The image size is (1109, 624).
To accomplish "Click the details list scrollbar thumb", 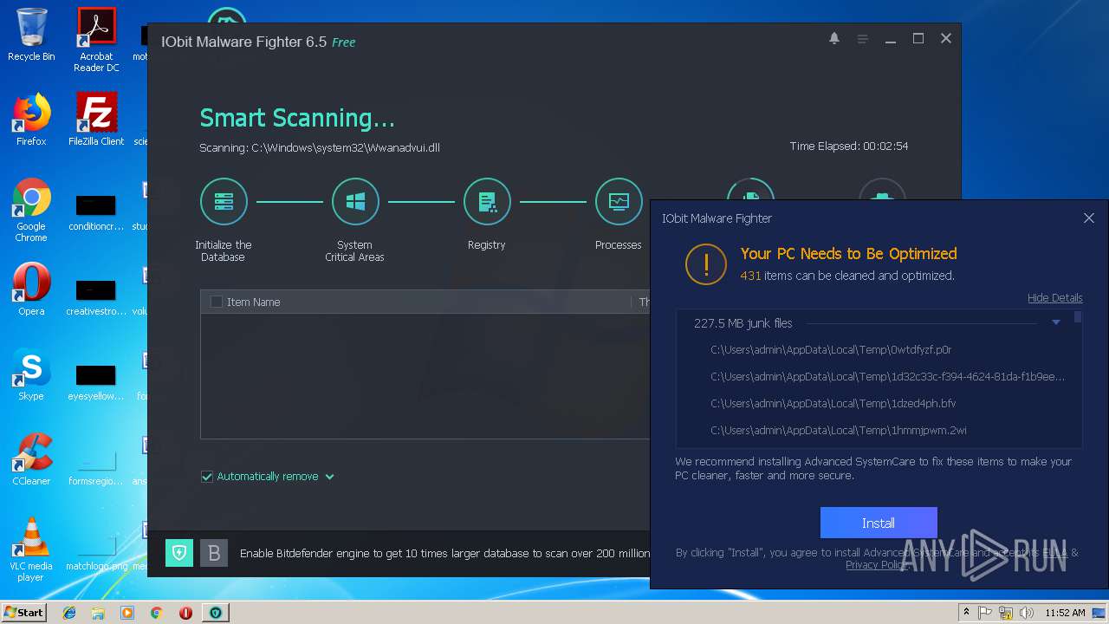I will tap(1078, 317).
